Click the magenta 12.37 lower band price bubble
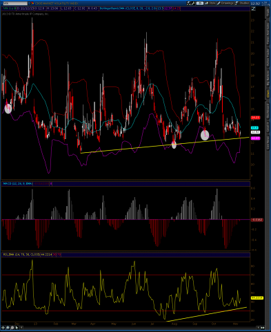Viewport: 271px width, 332px height. tap(256, 138)
